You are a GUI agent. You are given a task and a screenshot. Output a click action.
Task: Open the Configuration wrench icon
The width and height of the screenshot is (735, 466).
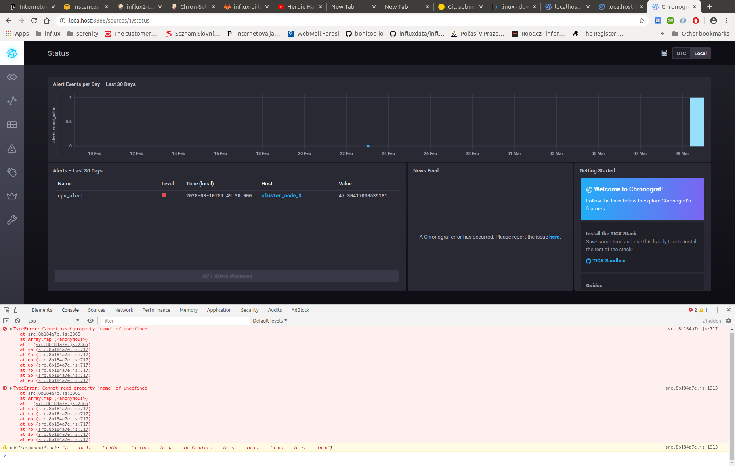tap(12, 220)
